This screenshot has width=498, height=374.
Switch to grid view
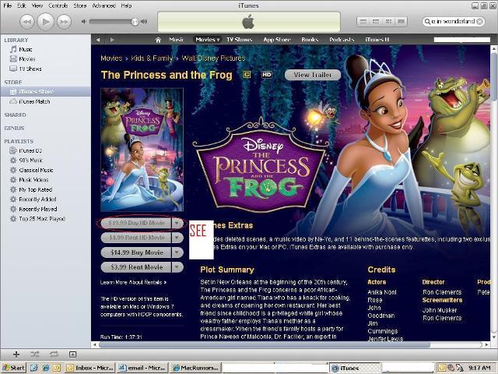pyautogui.click(x=388, y=21)
